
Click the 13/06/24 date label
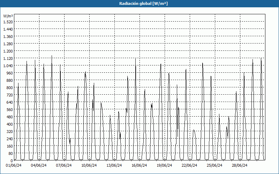coord(114,166)
